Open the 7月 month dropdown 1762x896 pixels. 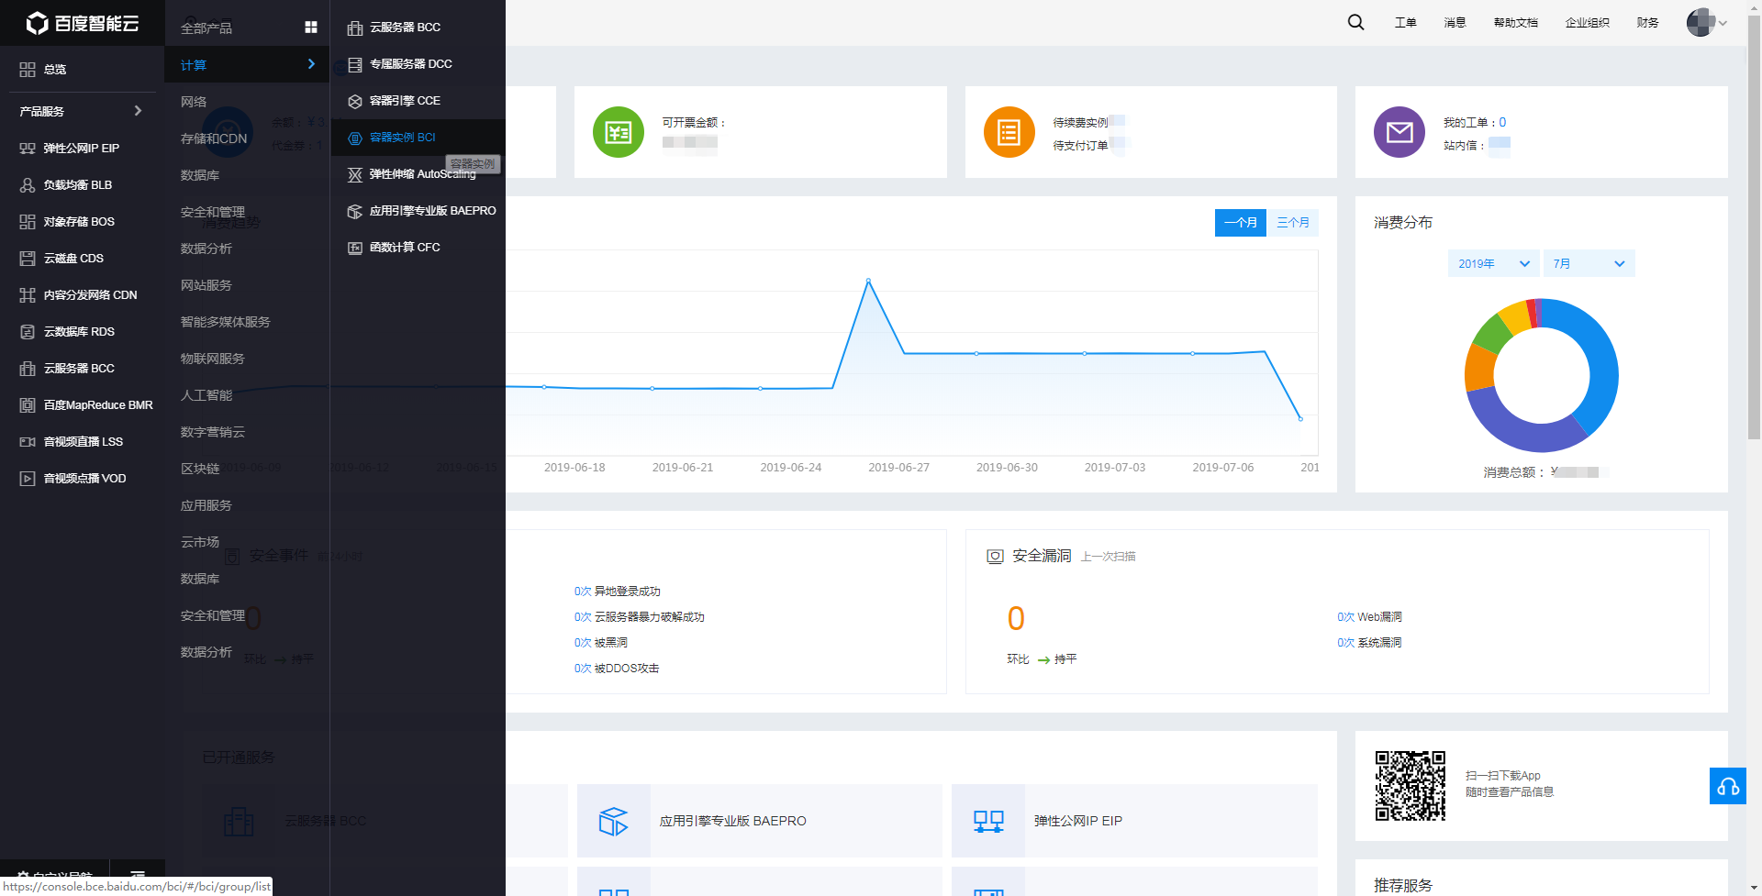point(1589,263)
